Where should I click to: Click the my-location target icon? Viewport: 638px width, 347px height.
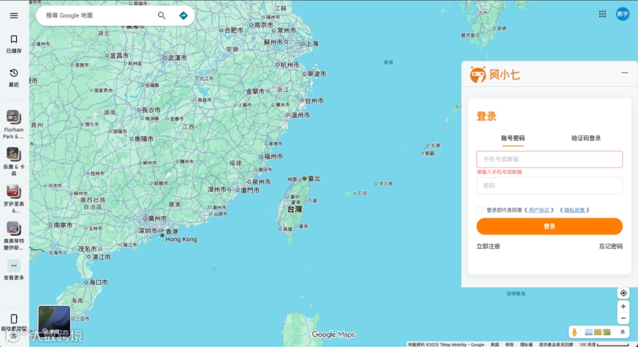623,293
